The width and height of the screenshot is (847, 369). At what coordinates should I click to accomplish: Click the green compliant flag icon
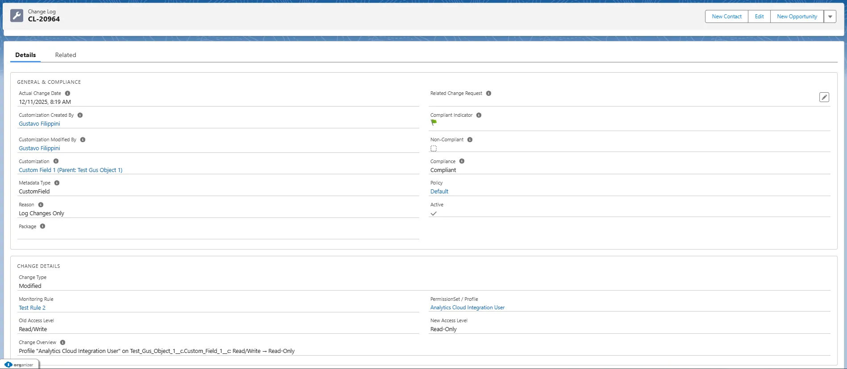pos(434,123)
